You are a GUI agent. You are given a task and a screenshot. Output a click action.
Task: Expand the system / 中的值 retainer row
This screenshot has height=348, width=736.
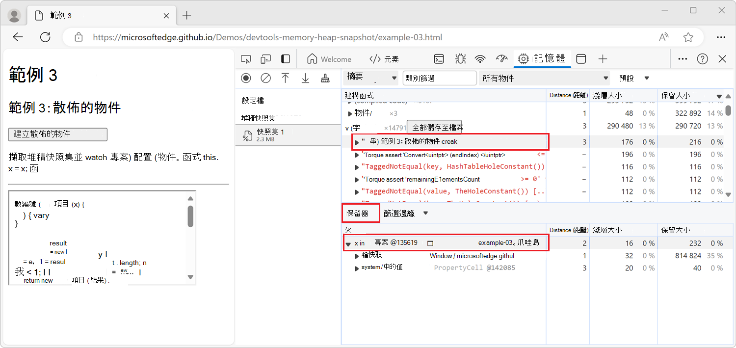pyautogui.click(x=357, y=268)
